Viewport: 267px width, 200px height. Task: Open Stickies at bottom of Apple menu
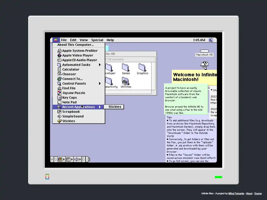coord(78,121)
